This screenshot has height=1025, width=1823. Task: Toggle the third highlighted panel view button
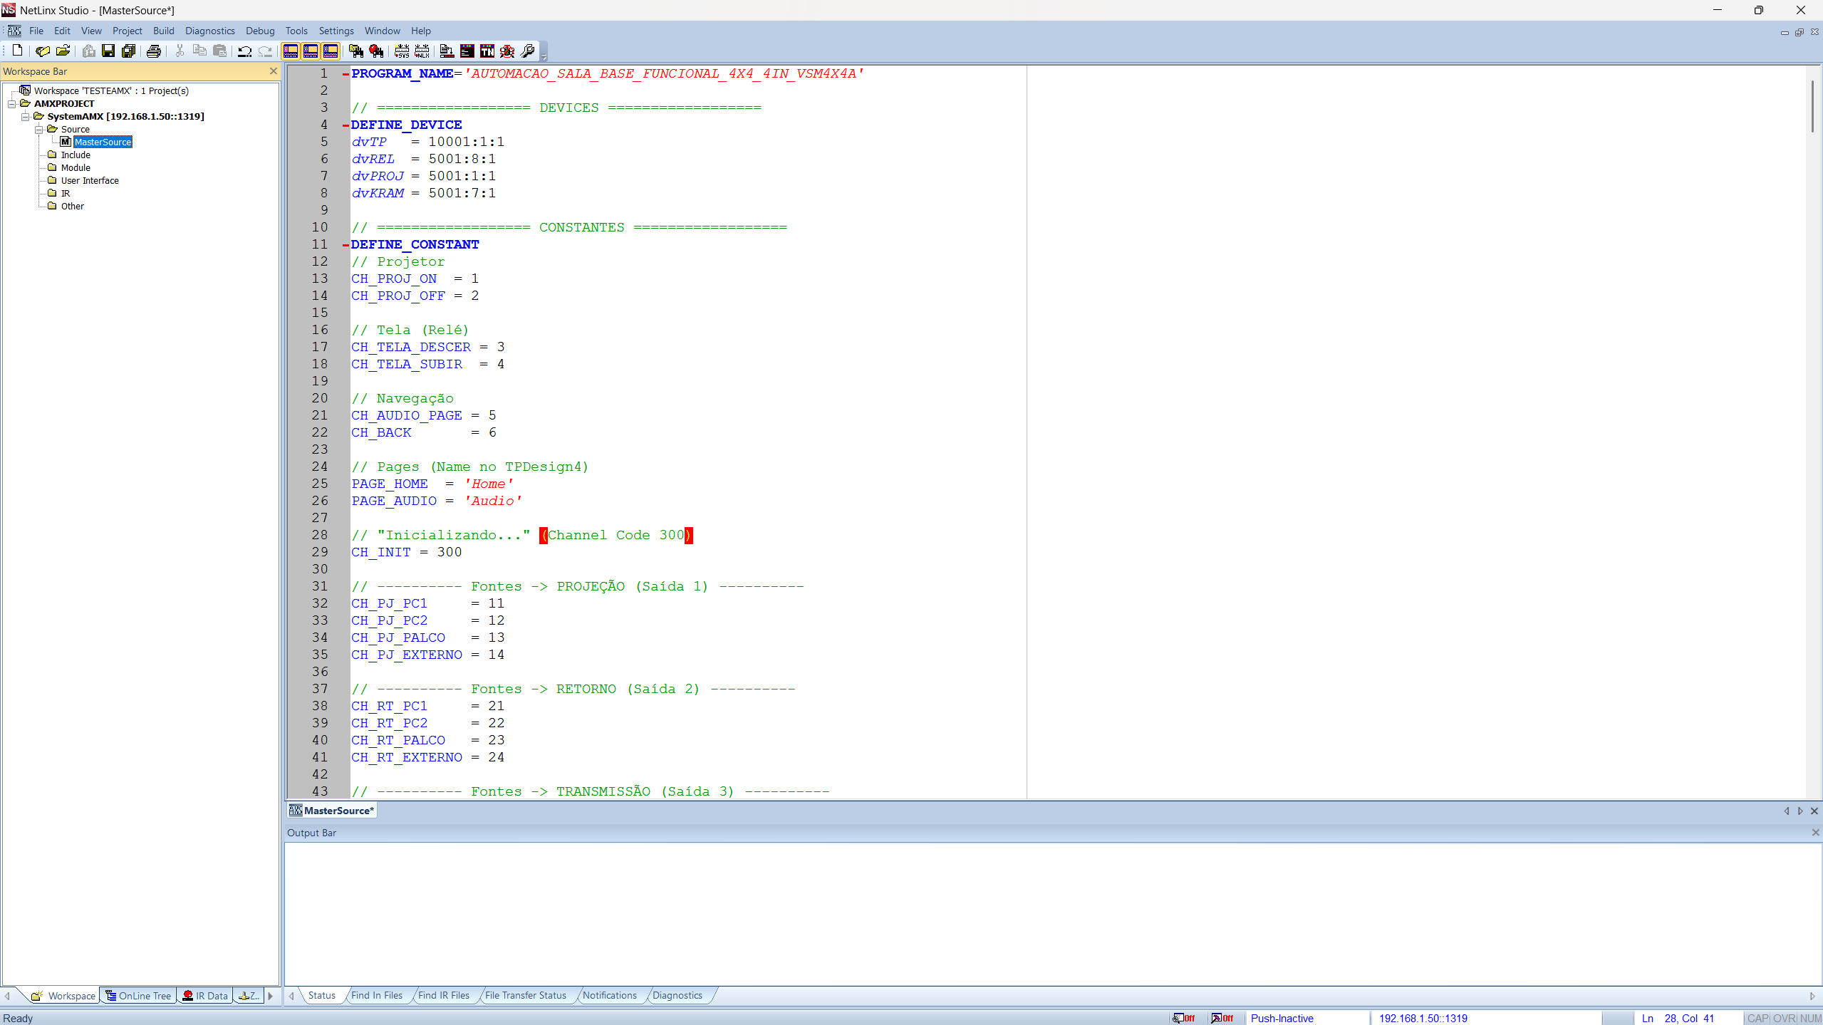(331, 51)
